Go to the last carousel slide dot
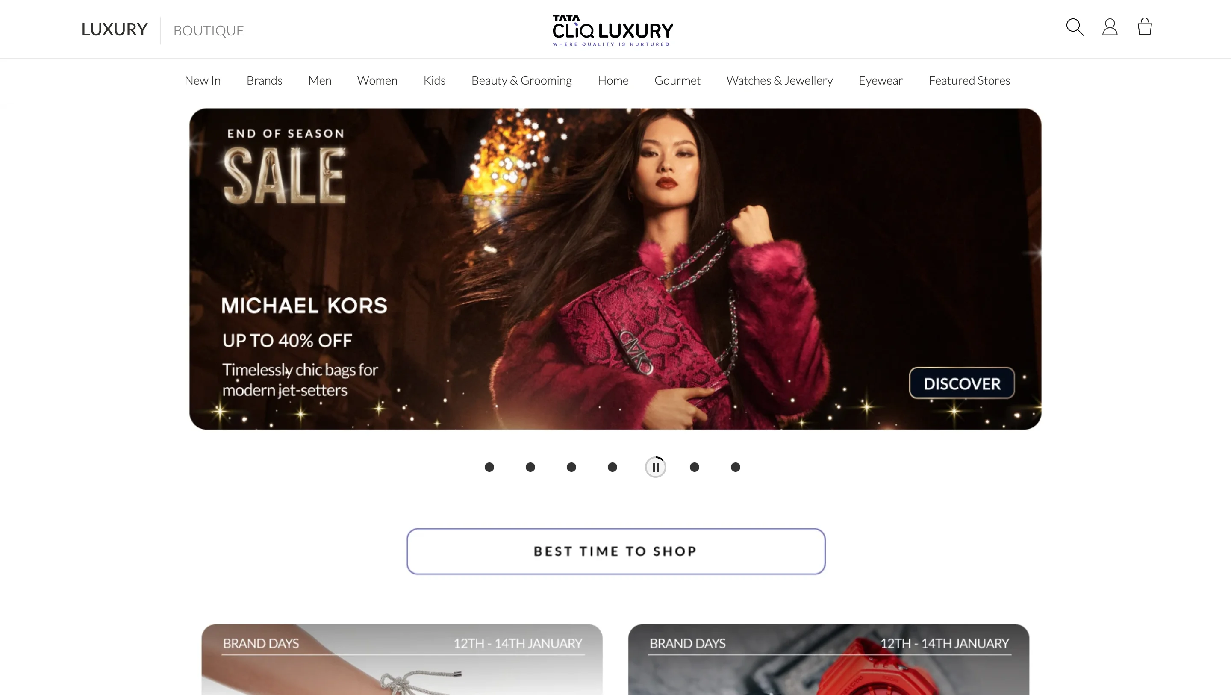This screenshot has height=695, width=1231. pos(736,467)
